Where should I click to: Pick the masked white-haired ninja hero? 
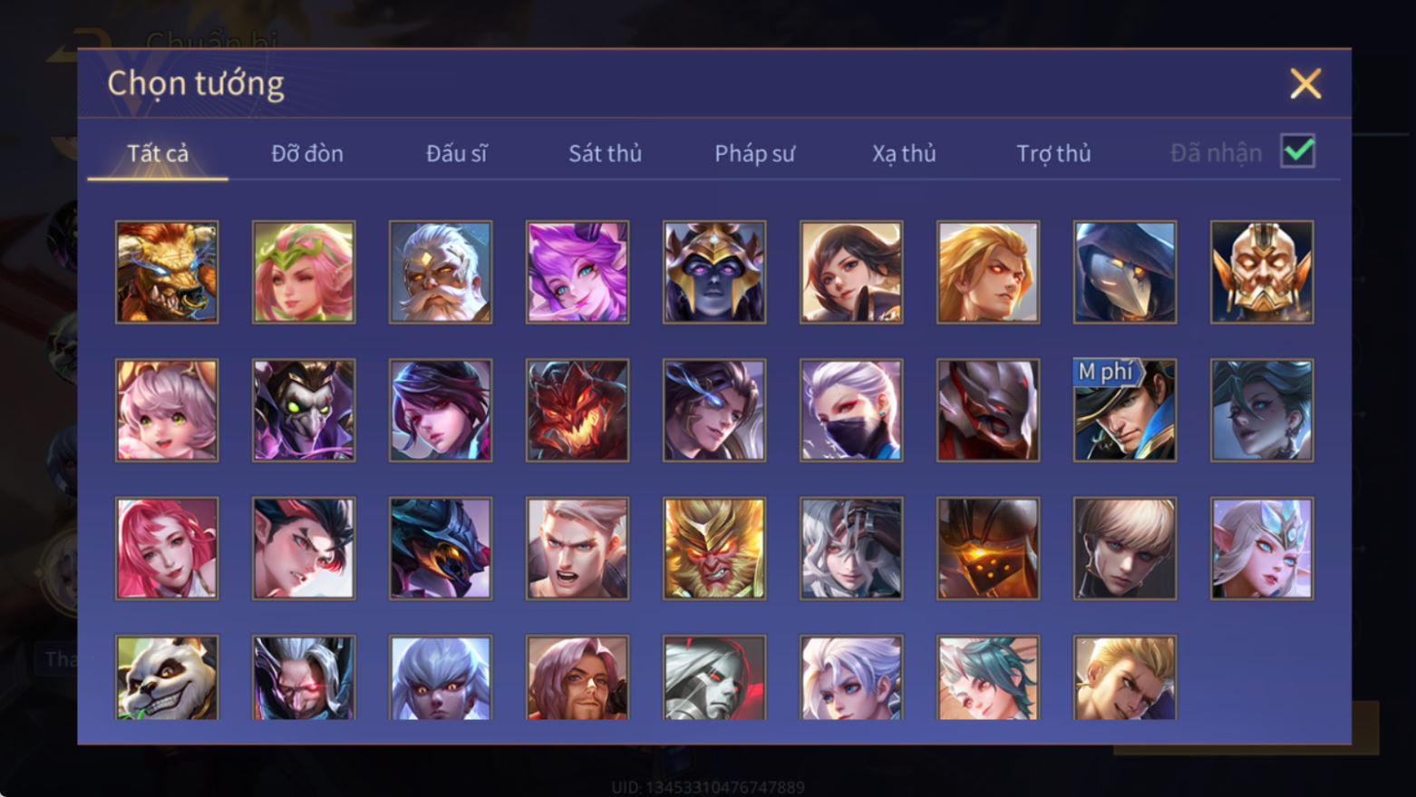(851, 411)
